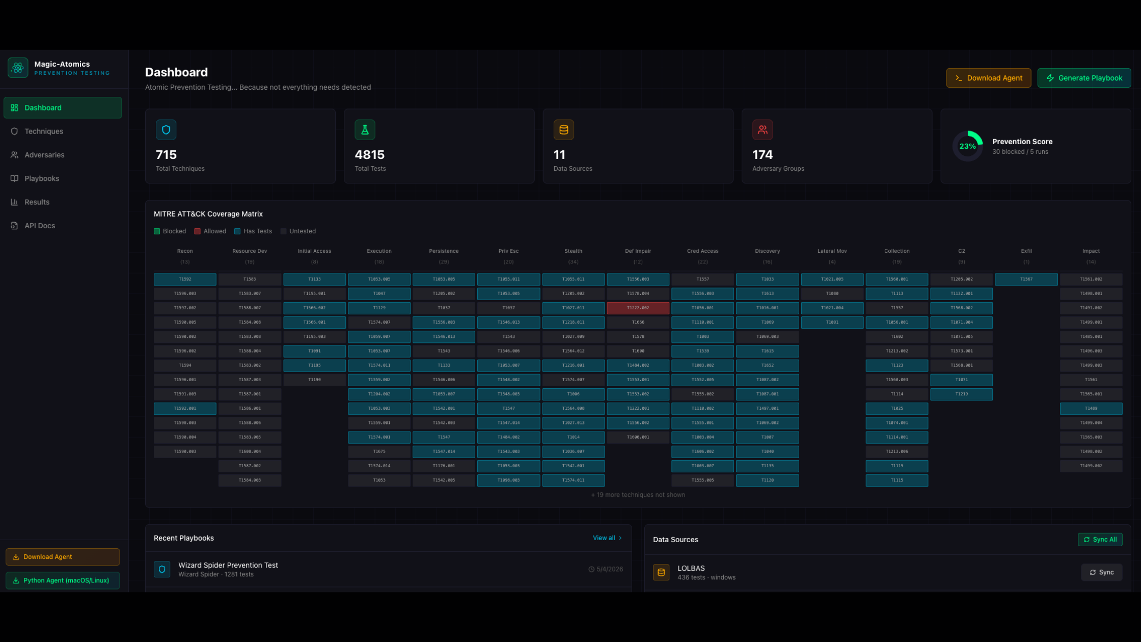
Task: Select the T1098.003 cell under Priv Esc
Action: [508, 480]
